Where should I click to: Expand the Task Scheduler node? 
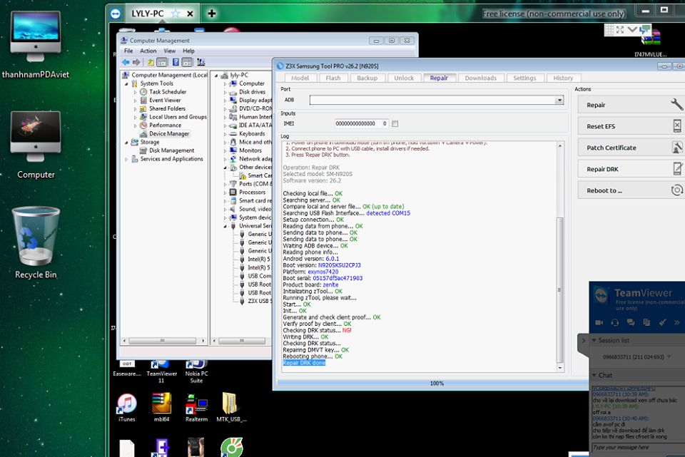click(x=135, y=92)
